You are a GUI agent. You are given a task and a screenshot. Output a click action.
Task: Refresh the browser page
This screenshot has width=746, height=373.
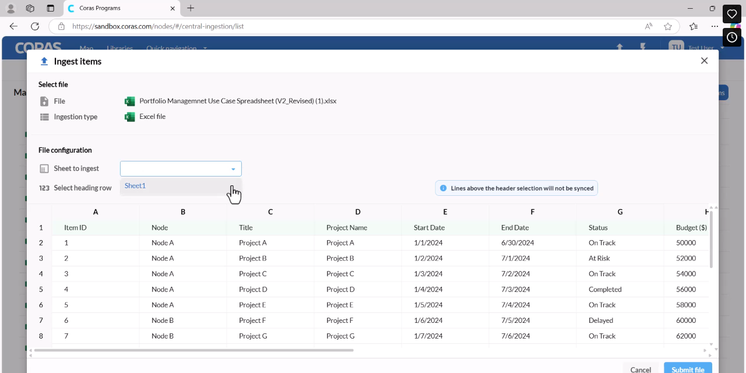(35, 26)
